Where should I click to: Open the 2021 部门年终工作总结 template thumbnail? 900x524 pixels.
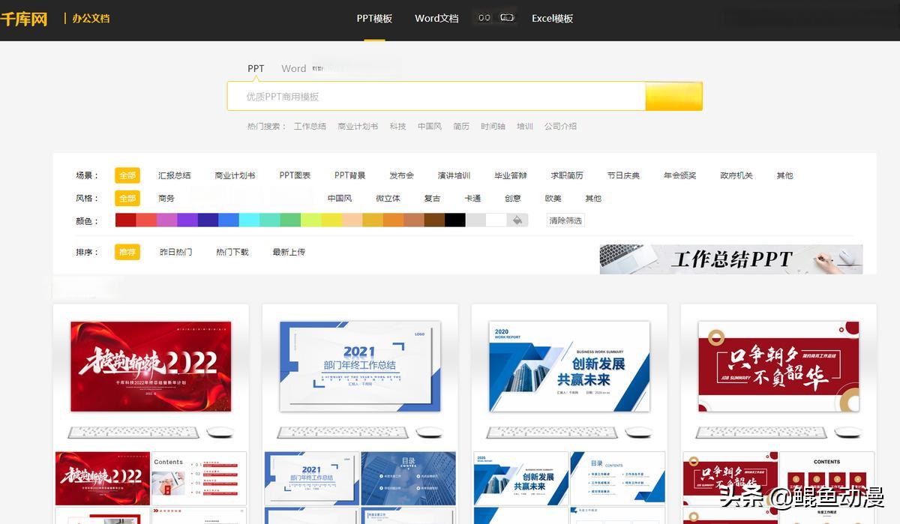coord(360,367)
